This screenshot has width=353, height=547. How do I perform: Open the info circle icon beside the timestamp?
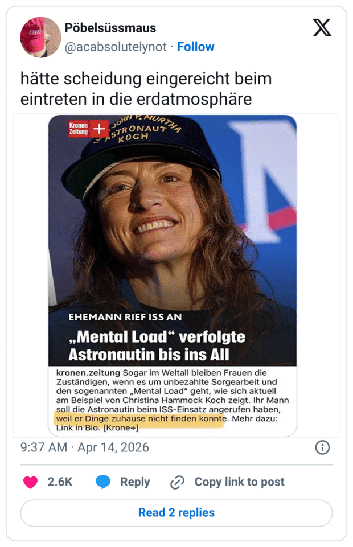[322, 447]
